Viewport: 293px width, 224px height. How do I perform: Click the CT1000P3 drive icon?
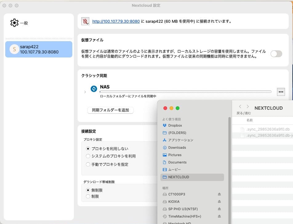click(165, 194)
